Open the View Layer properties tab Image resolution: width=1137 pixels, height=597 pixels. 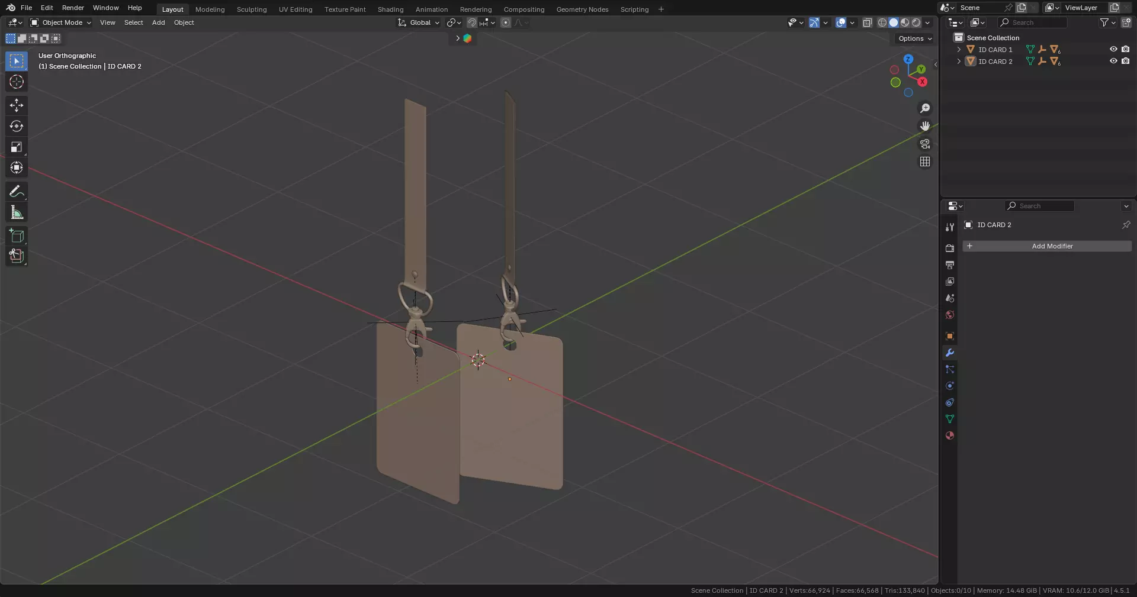pyautogui.click(x=950, y=282)
